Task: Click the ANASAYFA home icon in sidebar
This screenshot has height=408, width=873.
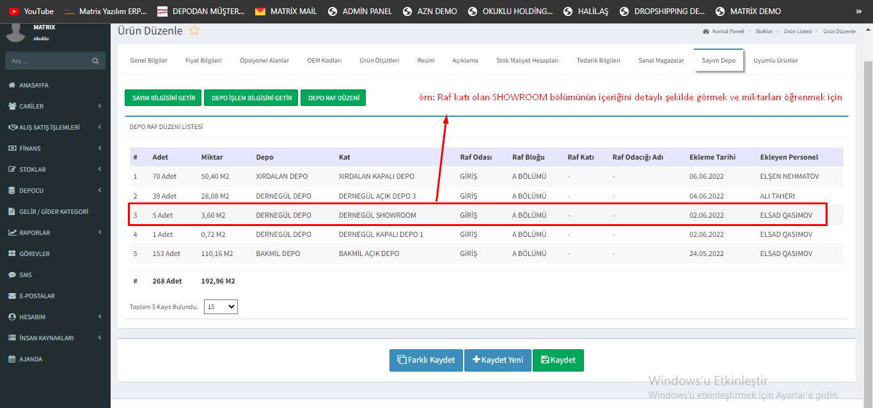Action: [x=12, y=85]
